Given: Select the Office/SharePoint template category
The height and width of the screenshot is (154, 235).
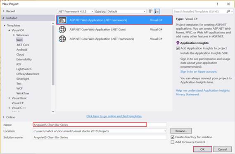Looking at the screenshot, I should 28,74.
